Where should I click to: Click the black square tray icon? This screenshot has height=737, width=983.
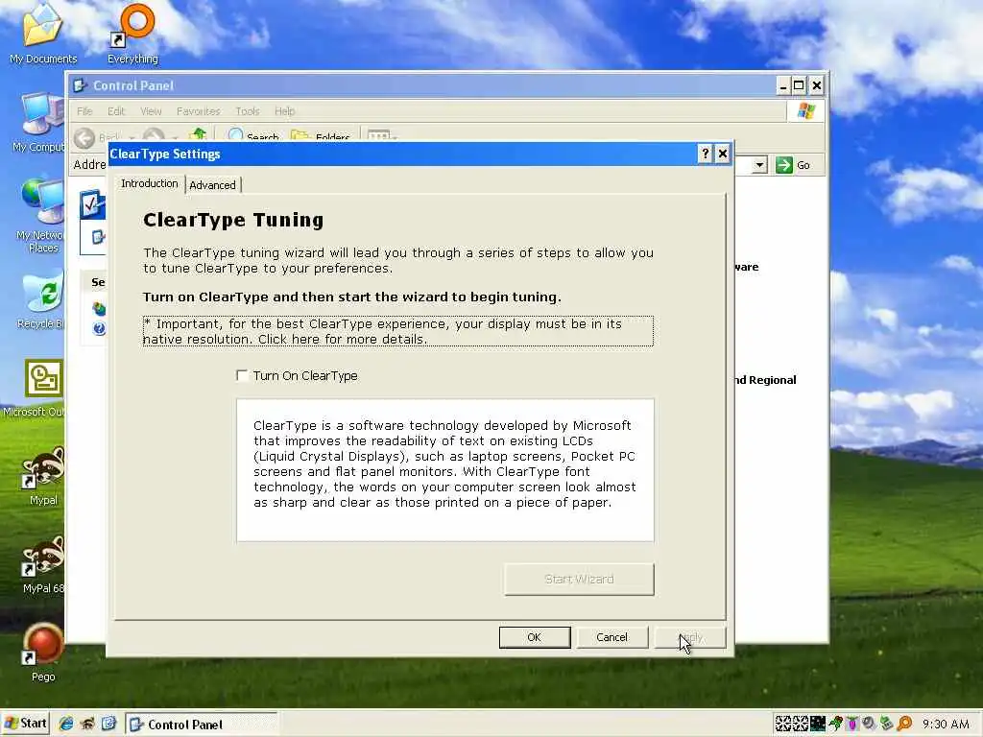(818, 724)
